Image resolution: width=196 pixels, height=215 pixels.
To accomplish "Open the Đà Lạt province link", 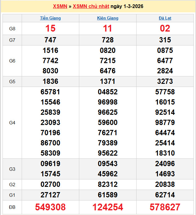I will (x=165, y=18).
